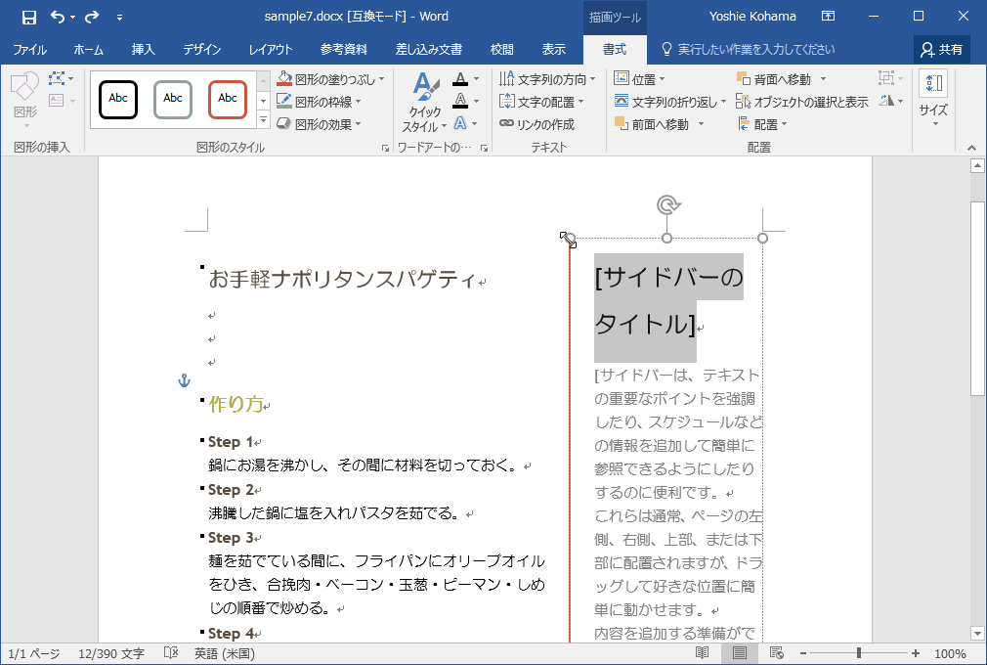Viewport: 987px width, 665px height.
Task: Click the 実行したい作業を入力してください search field
Action: coord(755,50)
